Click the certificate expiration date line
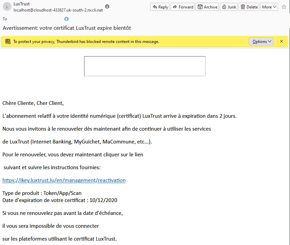The height and width of the screenshot is (245, 290). (x=60, y=200)
